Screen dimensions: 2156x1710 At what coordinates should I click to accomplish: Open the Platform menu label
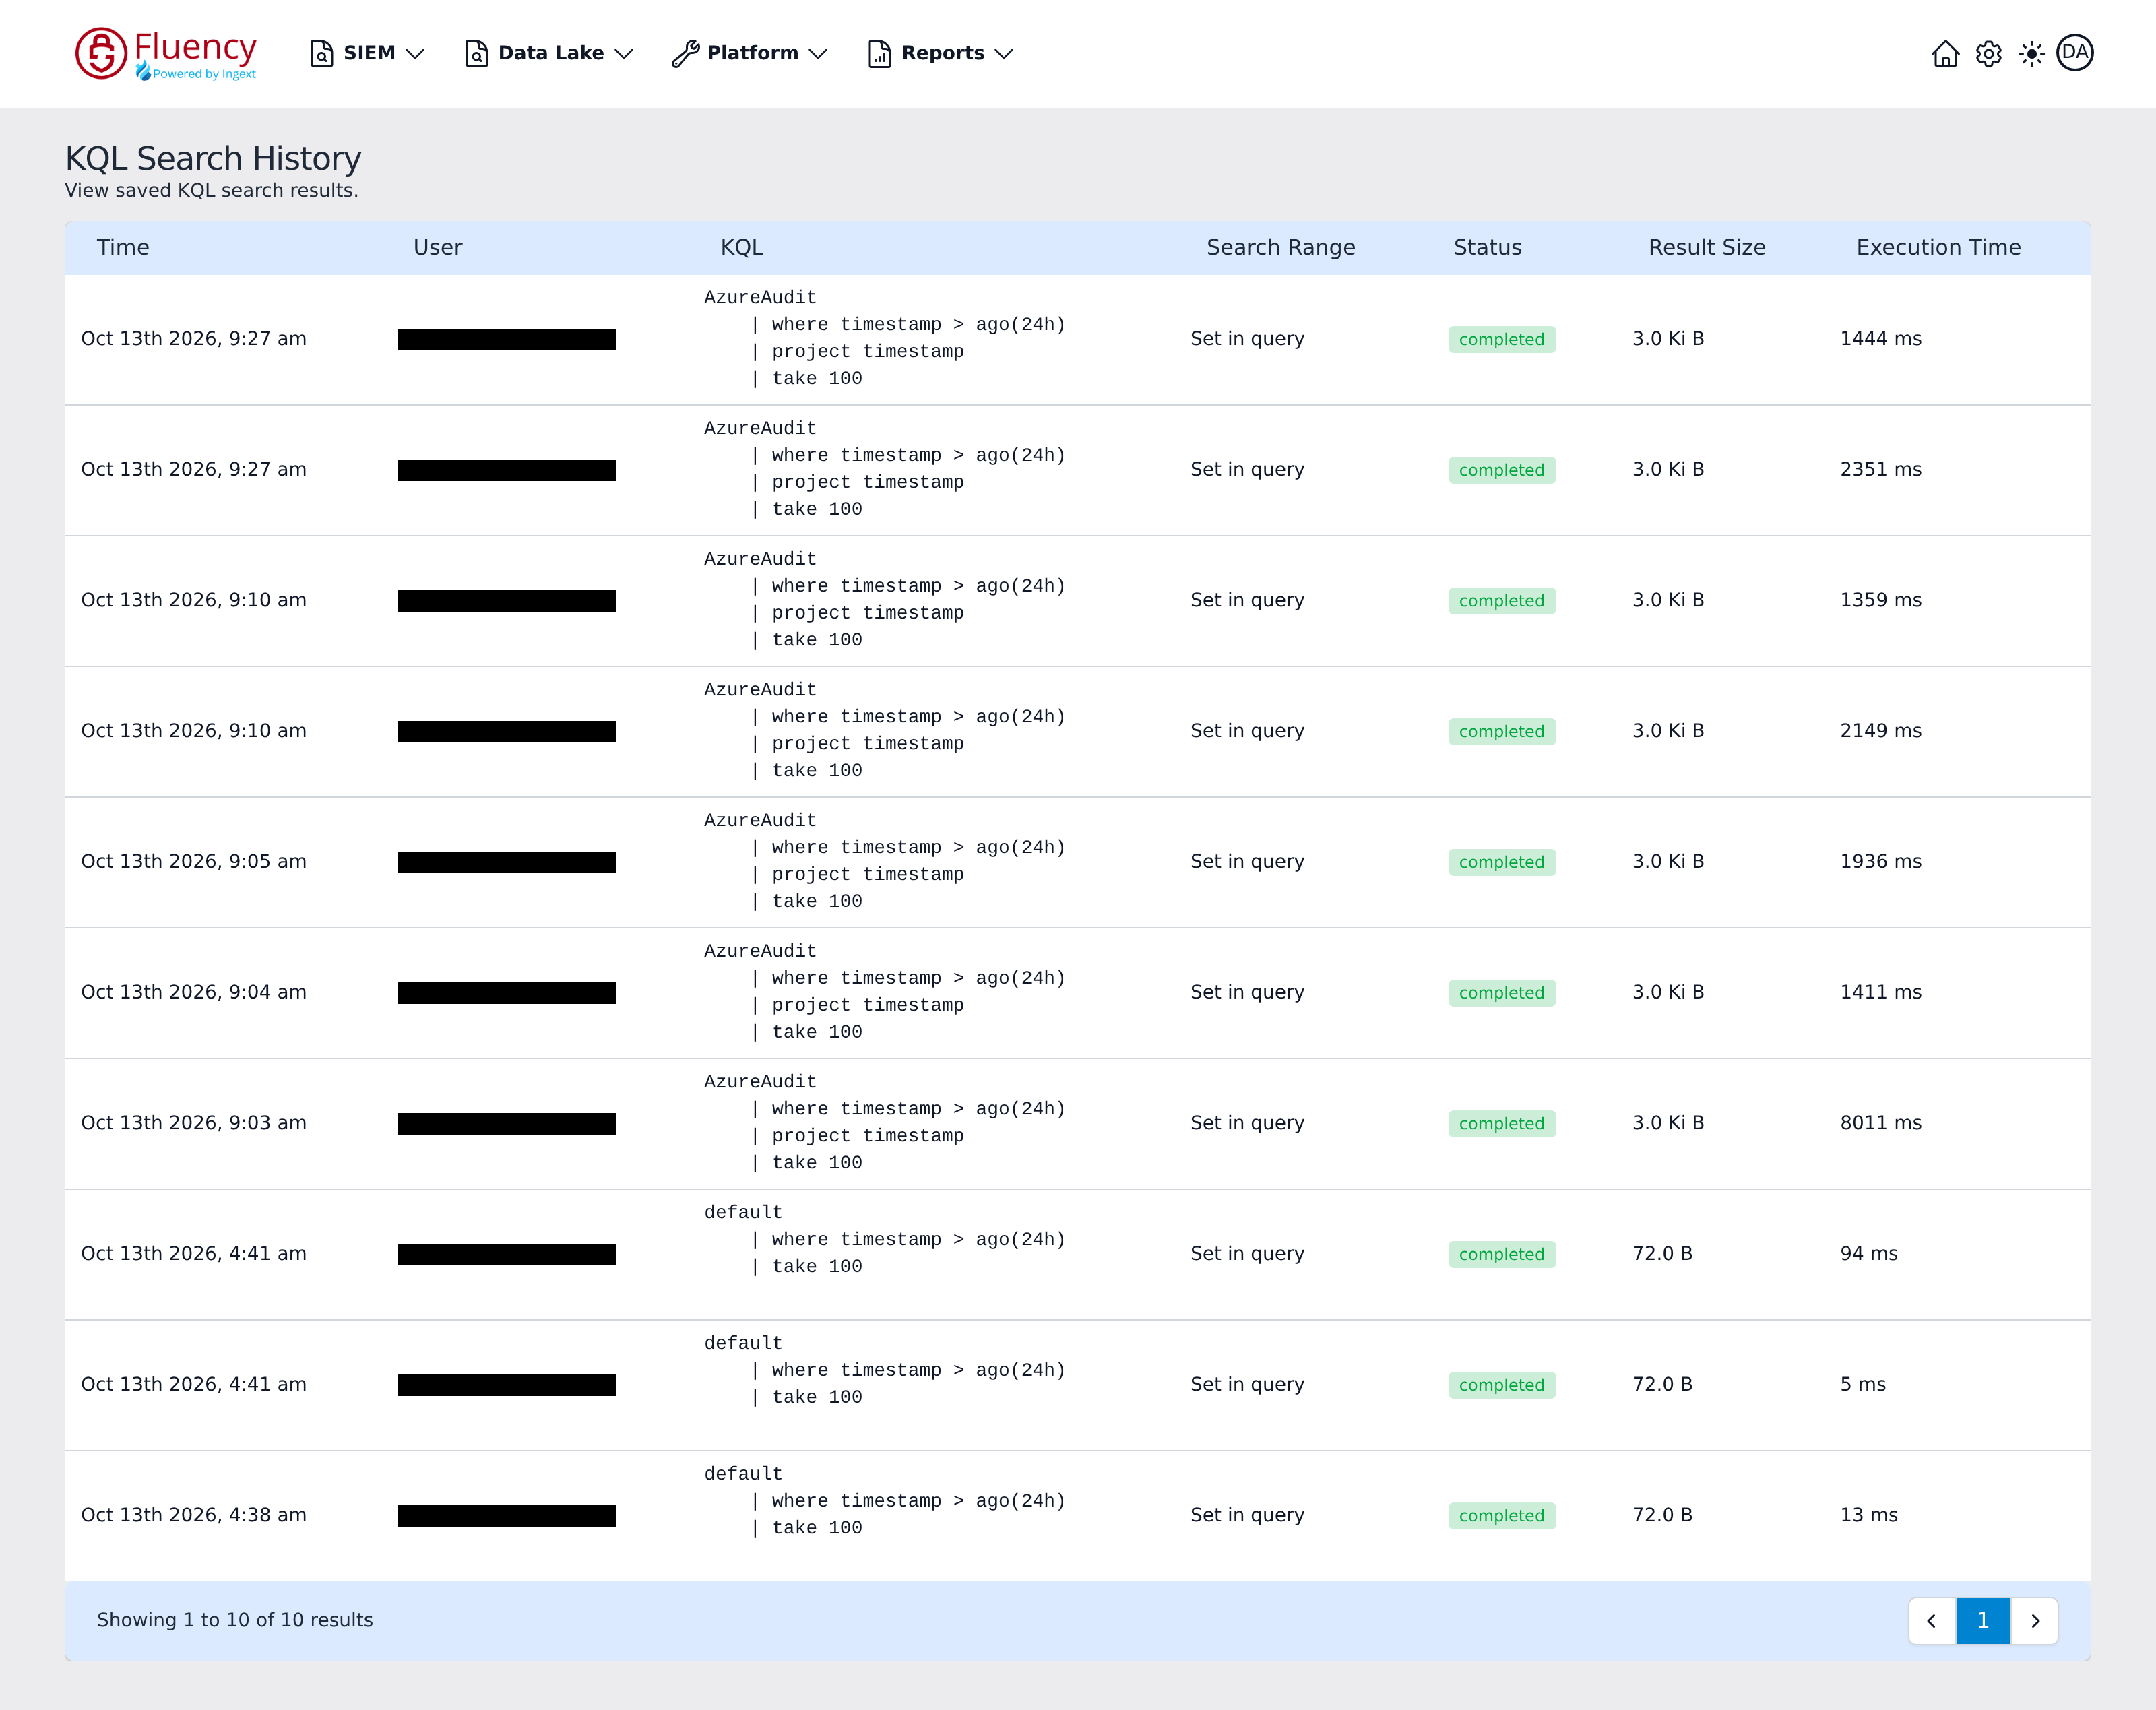point(753,53)
